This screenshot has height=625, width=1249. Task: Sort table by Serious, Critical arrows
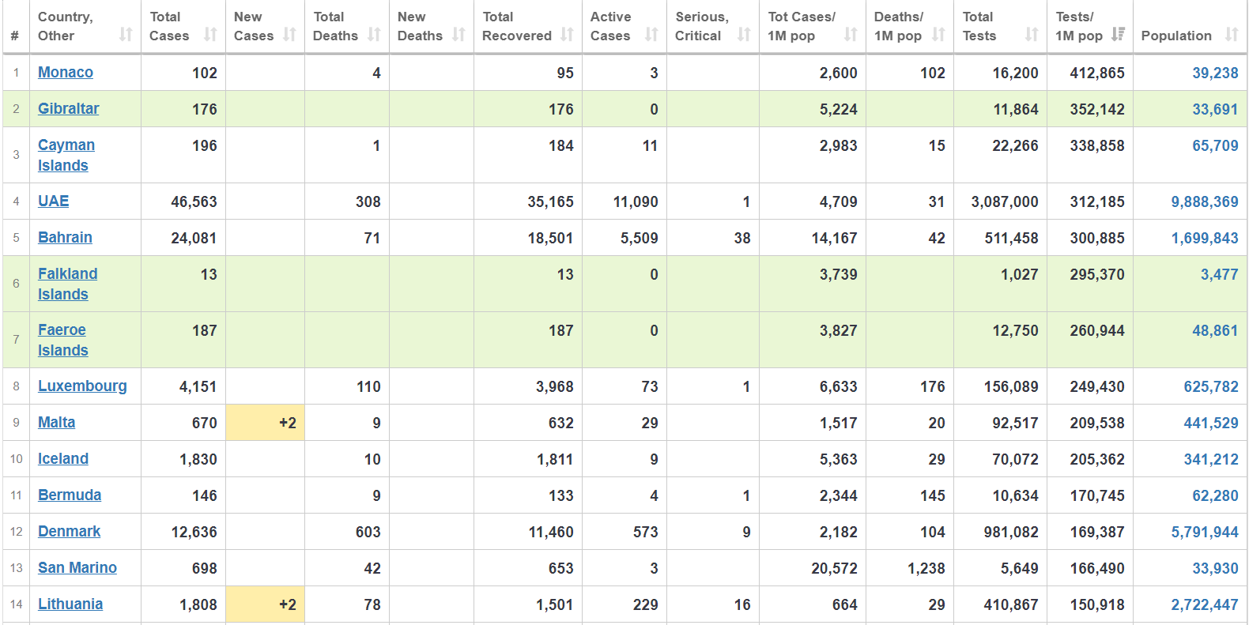pos(744,35)
